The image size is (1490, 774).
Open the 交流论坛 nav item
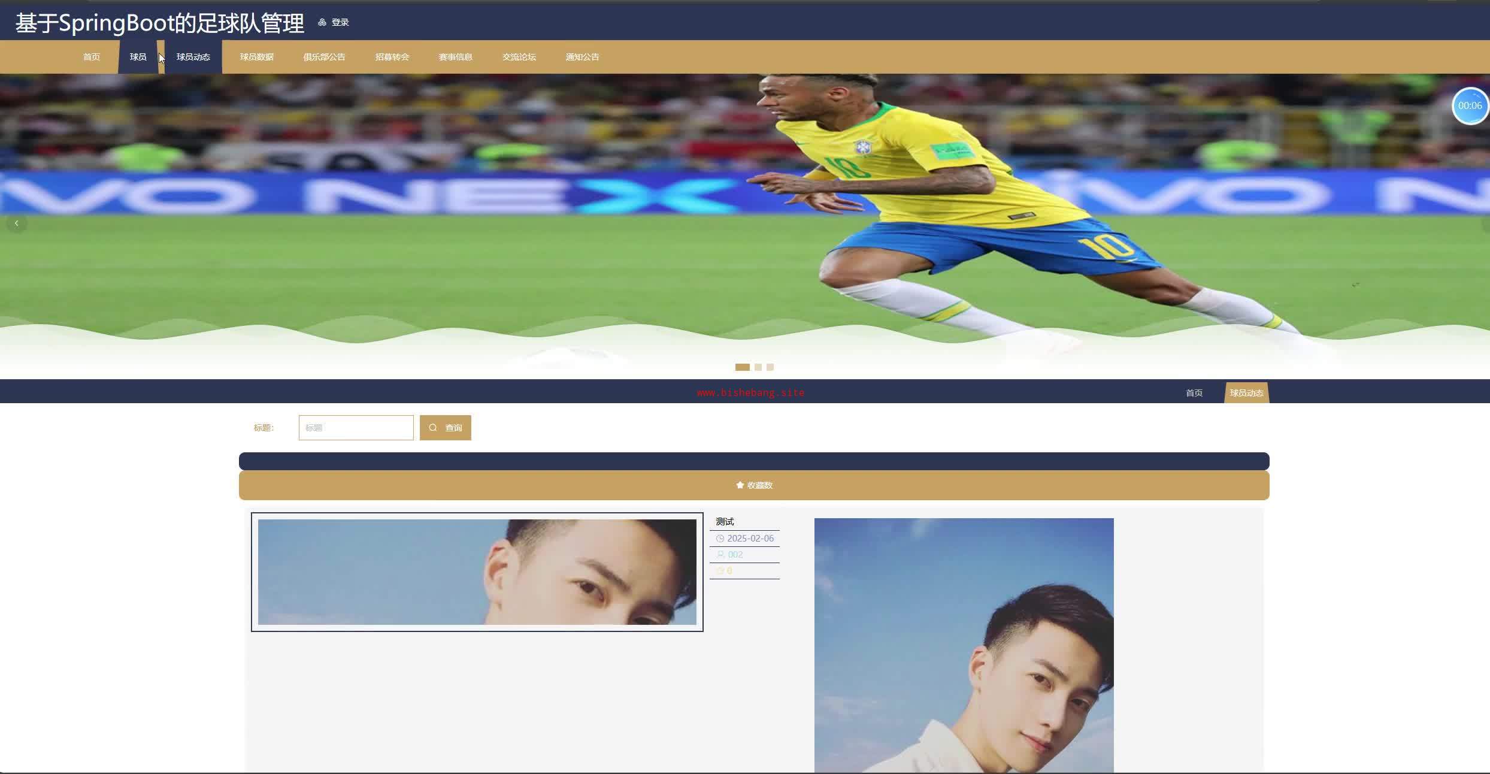[x=519, y=57]
